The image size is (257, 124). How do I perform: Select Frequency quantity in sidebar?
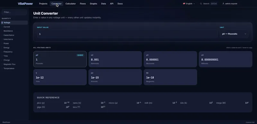(x=14, y=52)
